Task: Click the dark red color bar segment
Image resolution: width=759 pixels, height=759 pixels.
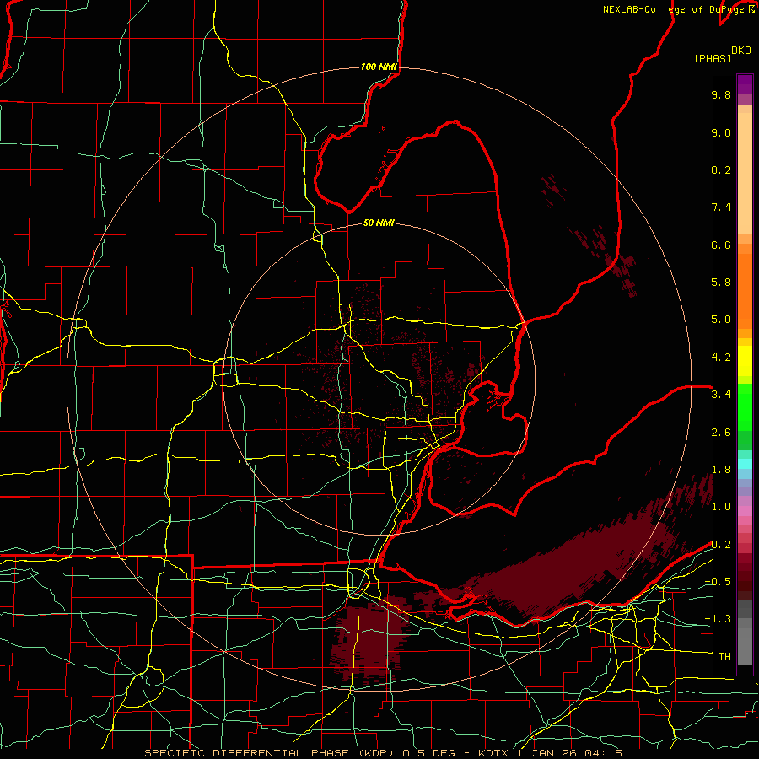Action: 745,576
